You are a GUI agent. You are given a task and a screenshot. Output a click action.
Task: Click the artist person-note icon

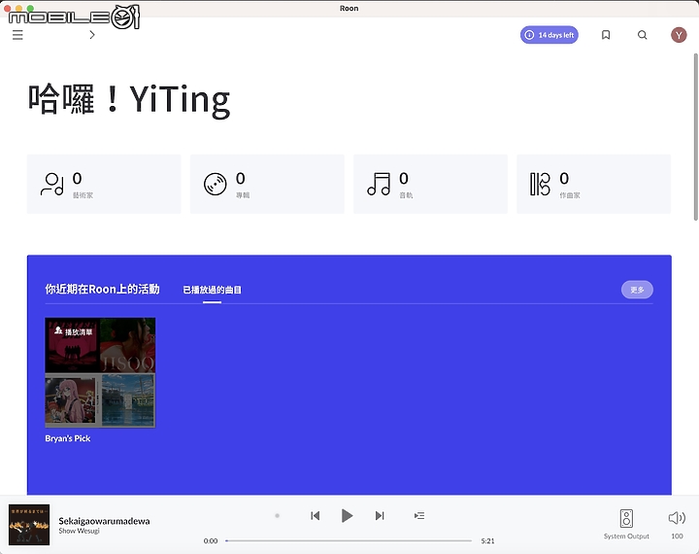point(52,184)
